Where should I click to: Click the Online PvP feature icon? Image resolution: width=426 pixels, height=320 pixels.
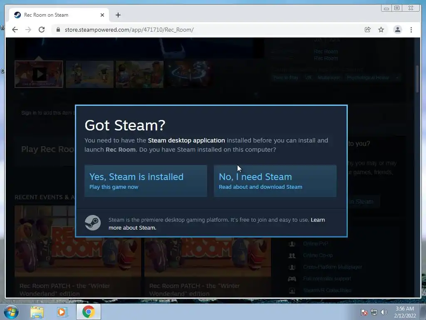coord(292,243)
